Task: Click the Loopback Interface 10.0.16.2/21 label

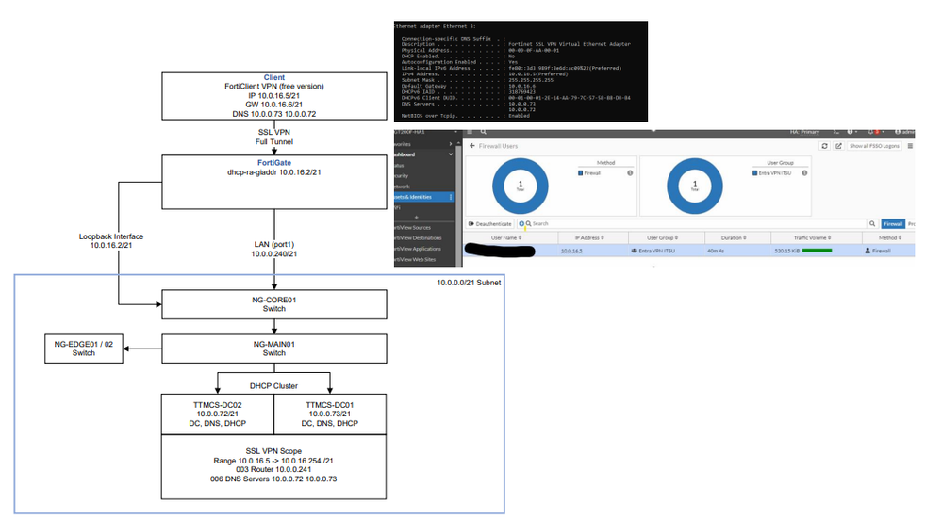Action: pyautogui.click(x=111, y=241)
